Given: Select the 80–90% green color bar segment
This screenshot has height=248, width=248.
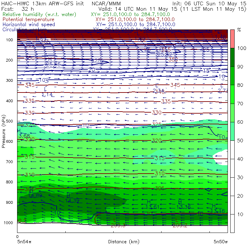Looking at the screenshot, I should tap(232, 76).
